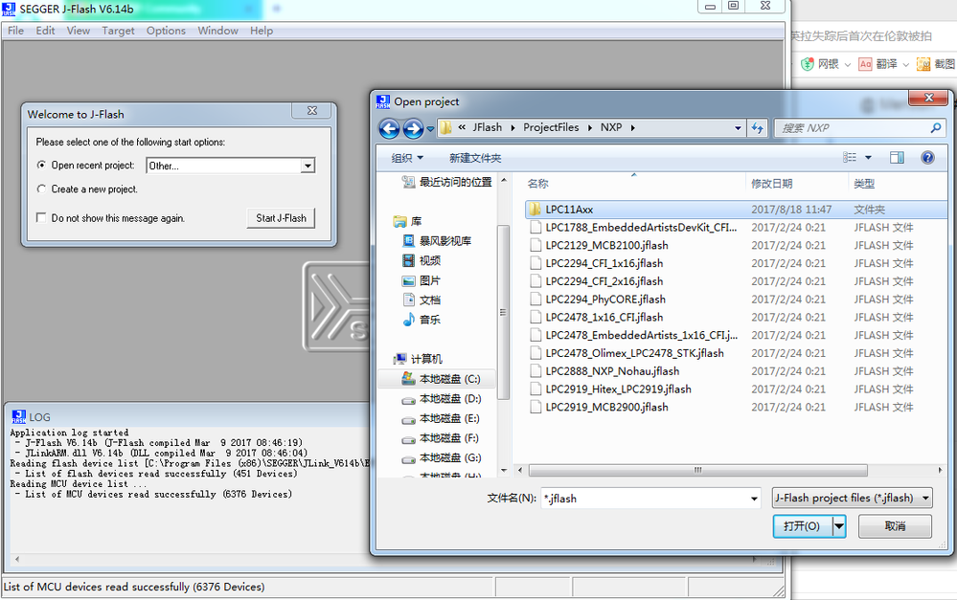Click the Start J-Flash button
This screenshot has width=957, height=600.
(x=281, y=218)
